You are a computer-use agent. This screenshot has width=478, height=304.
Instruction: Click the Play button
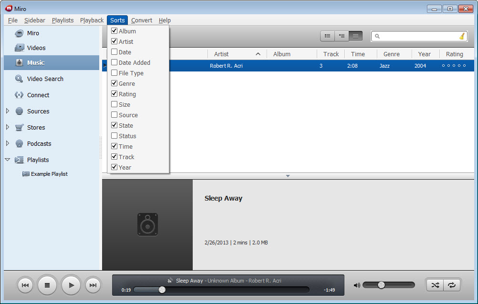(x=71, y=285)
